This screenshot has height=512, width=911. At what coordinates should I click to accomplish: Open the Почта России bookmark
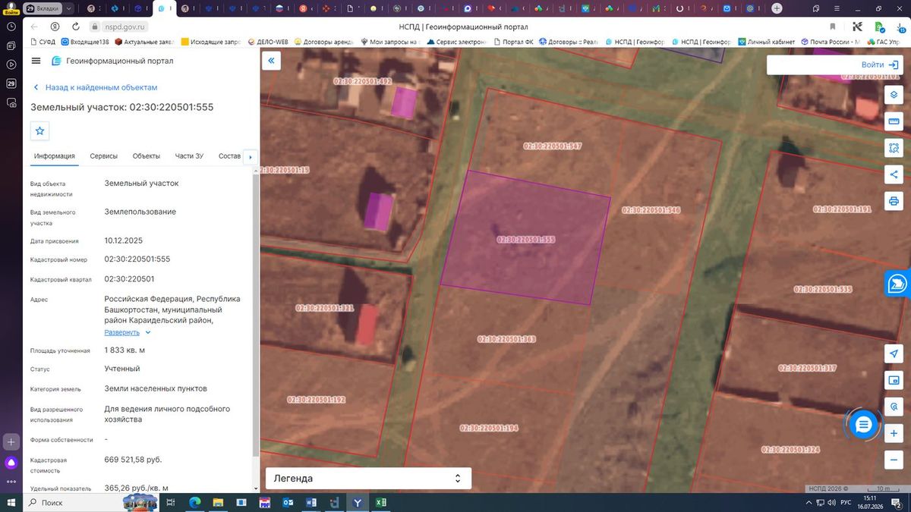(831, 42)
